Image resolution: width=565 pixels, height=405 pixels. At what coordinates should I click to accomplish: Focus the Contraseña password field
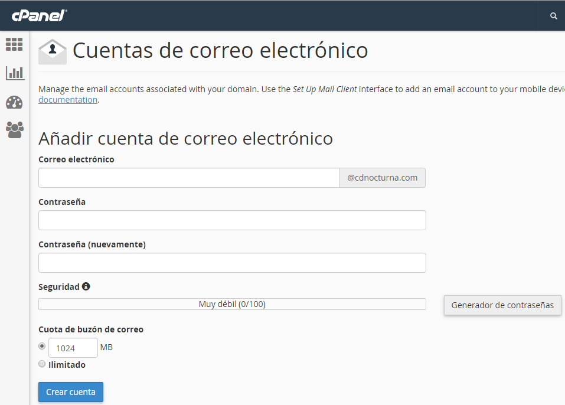(232, 220)
